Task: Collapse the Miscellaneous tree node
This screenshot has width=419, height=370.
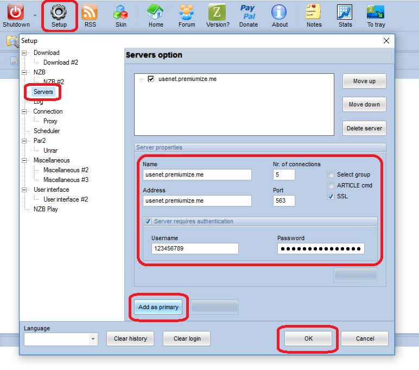Action: coord(24,160)
